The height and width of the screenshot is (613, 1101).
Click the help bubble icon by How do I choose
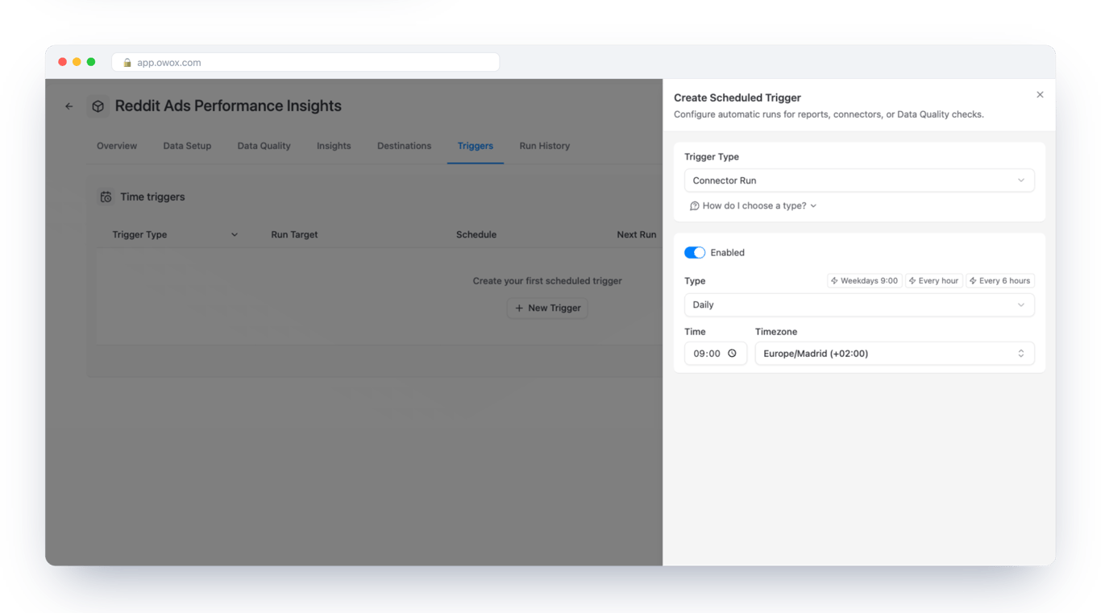[694, 206]
